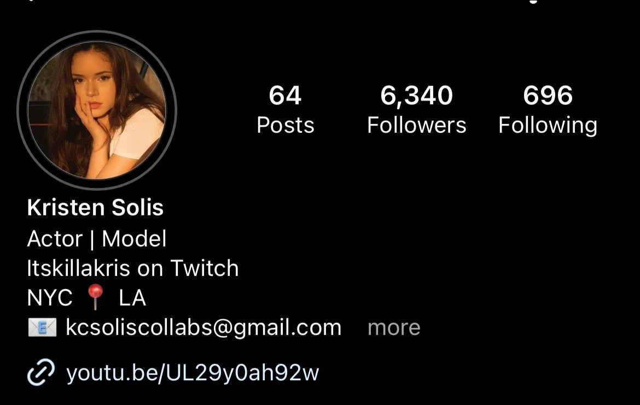Select the kcsoliscollabs@gmail.com email address
This screenshot has height=405, width=640.
[203, 328]
